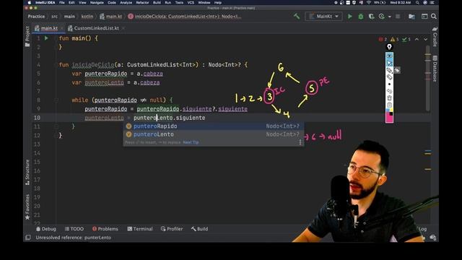Viewport: 462px width, 260px height.
Task: Open the Analyze menu
Action: 126,3
